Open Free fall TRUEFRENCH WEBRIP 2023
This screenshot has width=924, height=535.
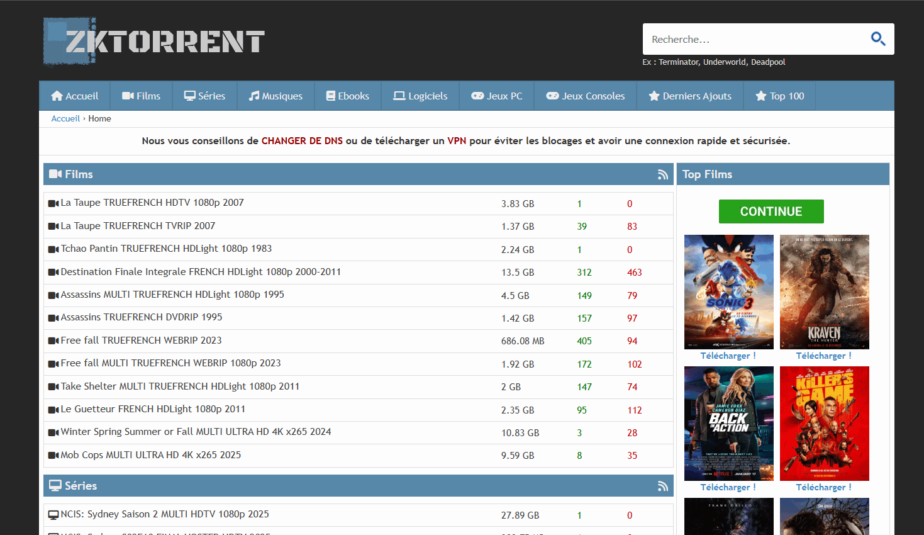[141, 341]
